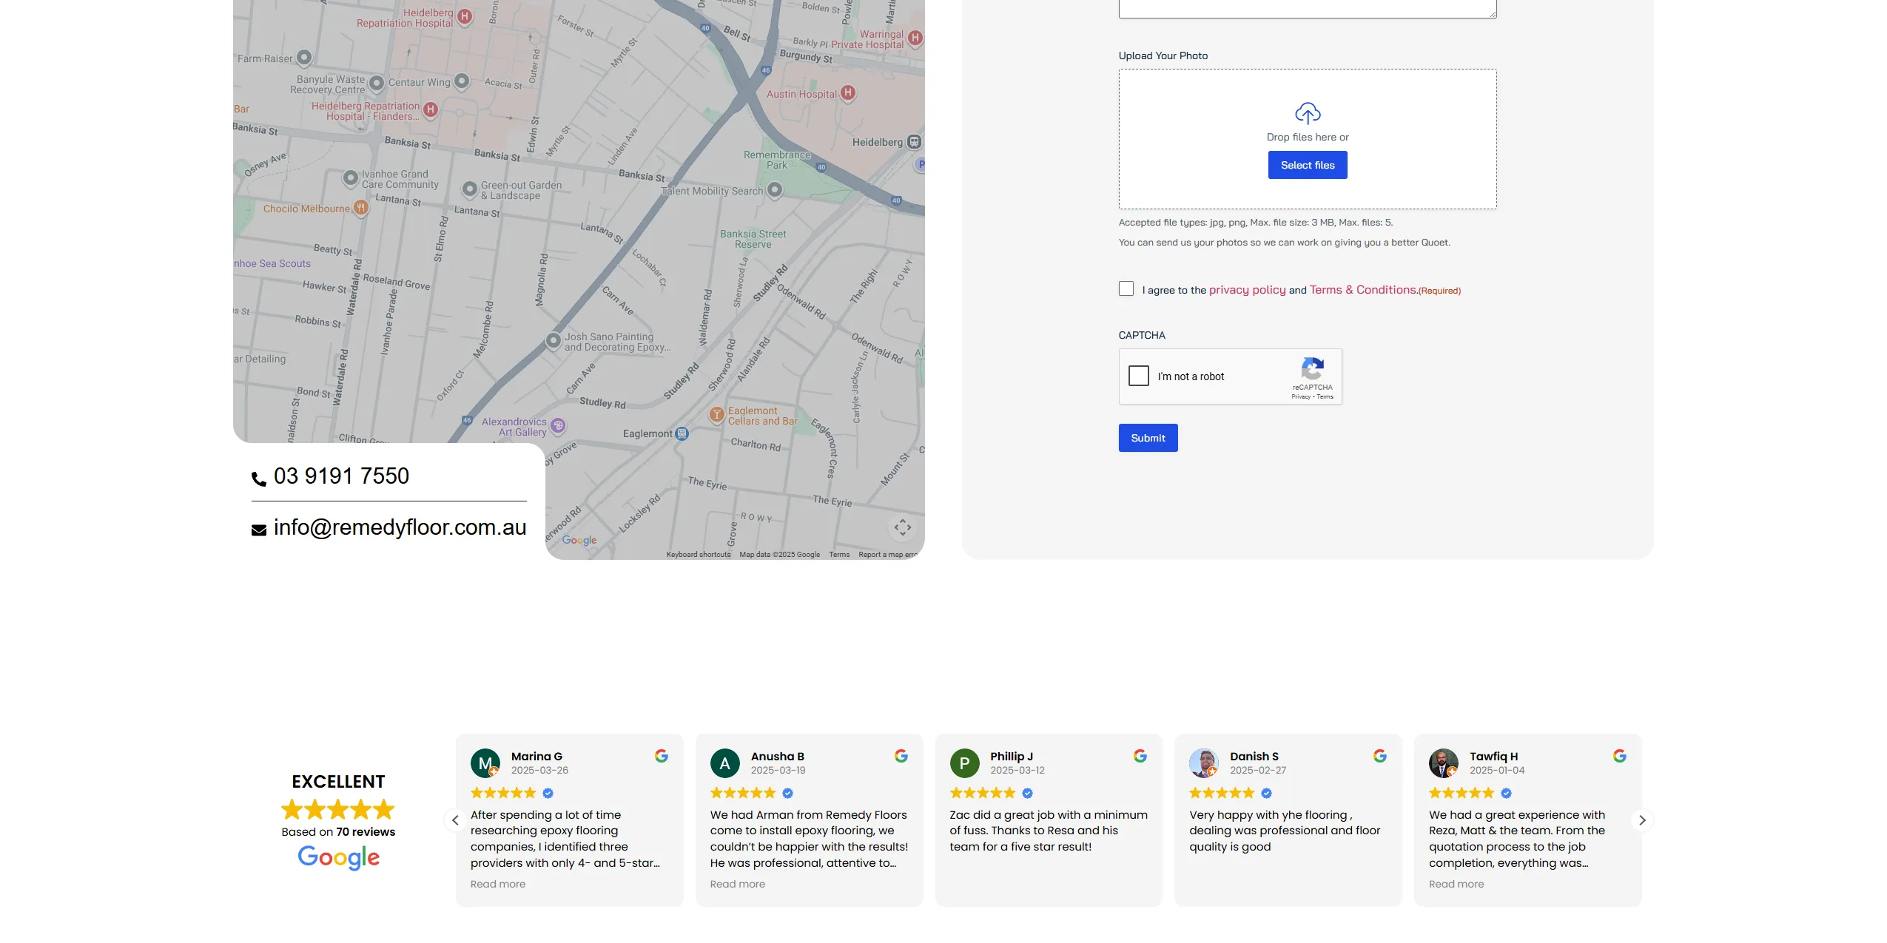This screenshot has height=943, width=1887.
Task: Show previous reviews with left arrow
Action: pos(455,820)
